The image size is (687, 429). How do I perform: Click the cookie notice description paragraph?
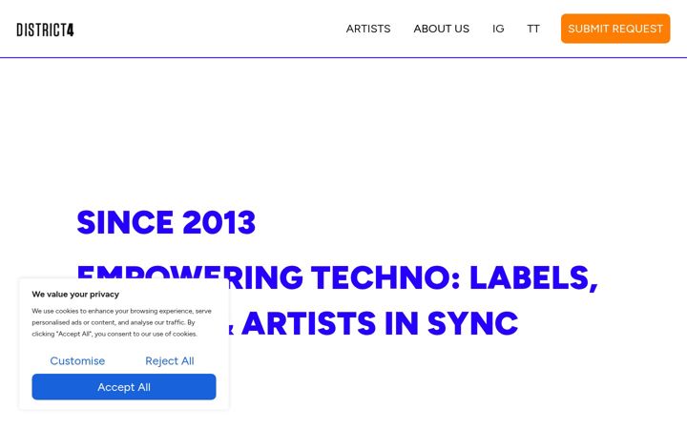122,322
